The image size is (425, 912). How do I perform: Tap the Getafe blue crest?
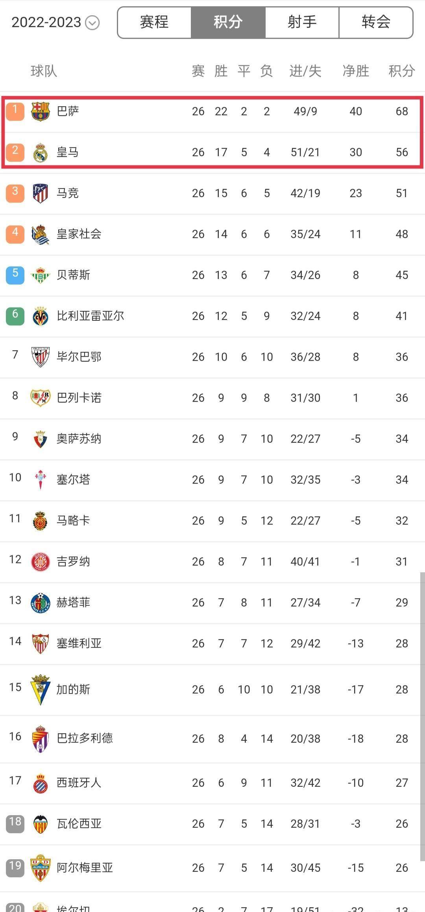click(x=41, y=603)
